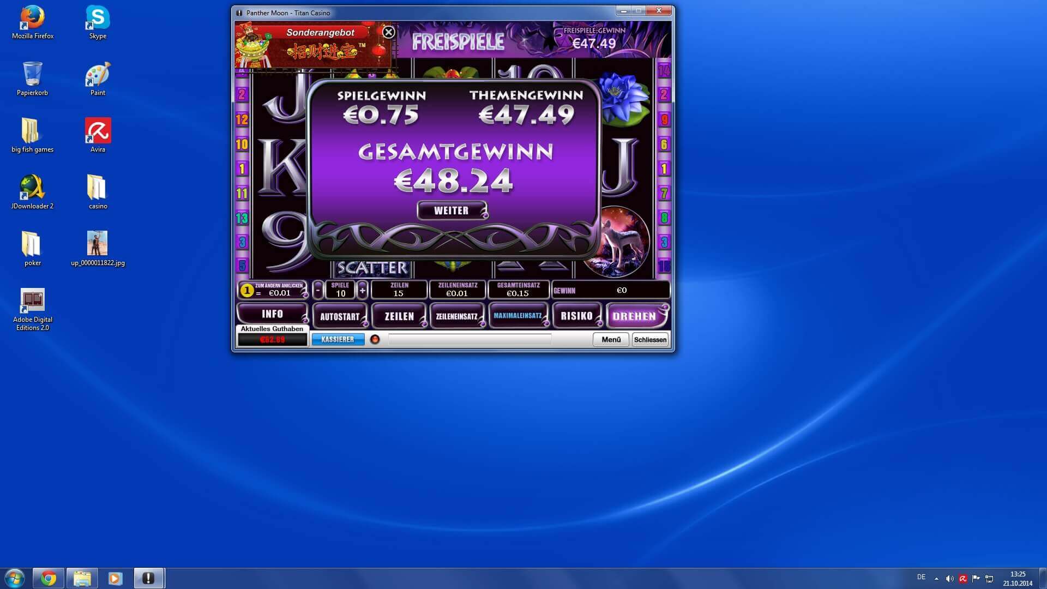Open Avira desktop shortcut
This screenshot has width=1047, height=589.
[98, 135]
